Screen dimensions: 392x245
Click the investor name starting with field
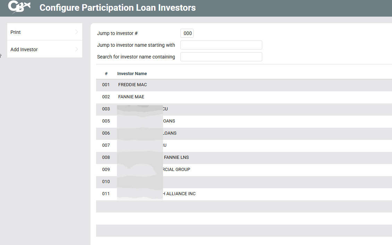point(221,45)
